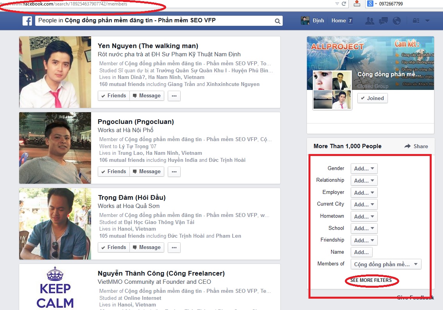The width and height of the screenshot is (443, 310).
Task: Message Yen Nguyen
Action: click(x=147, y=96)
